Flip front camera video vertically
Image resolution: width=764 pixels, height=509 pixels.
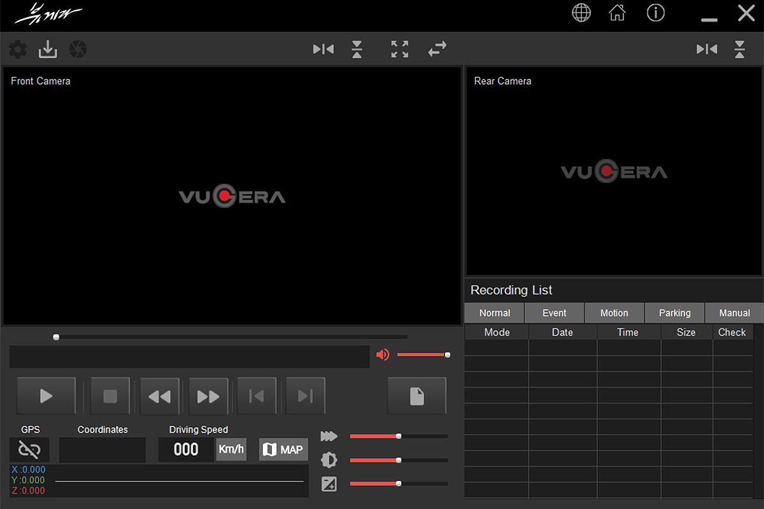click(357, 50)
